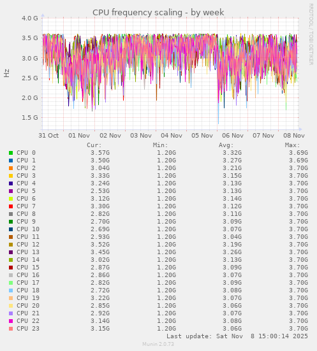Click the 02 Nov x-axis label
Screen dimensions: 317x351
(x=110, y=136)
